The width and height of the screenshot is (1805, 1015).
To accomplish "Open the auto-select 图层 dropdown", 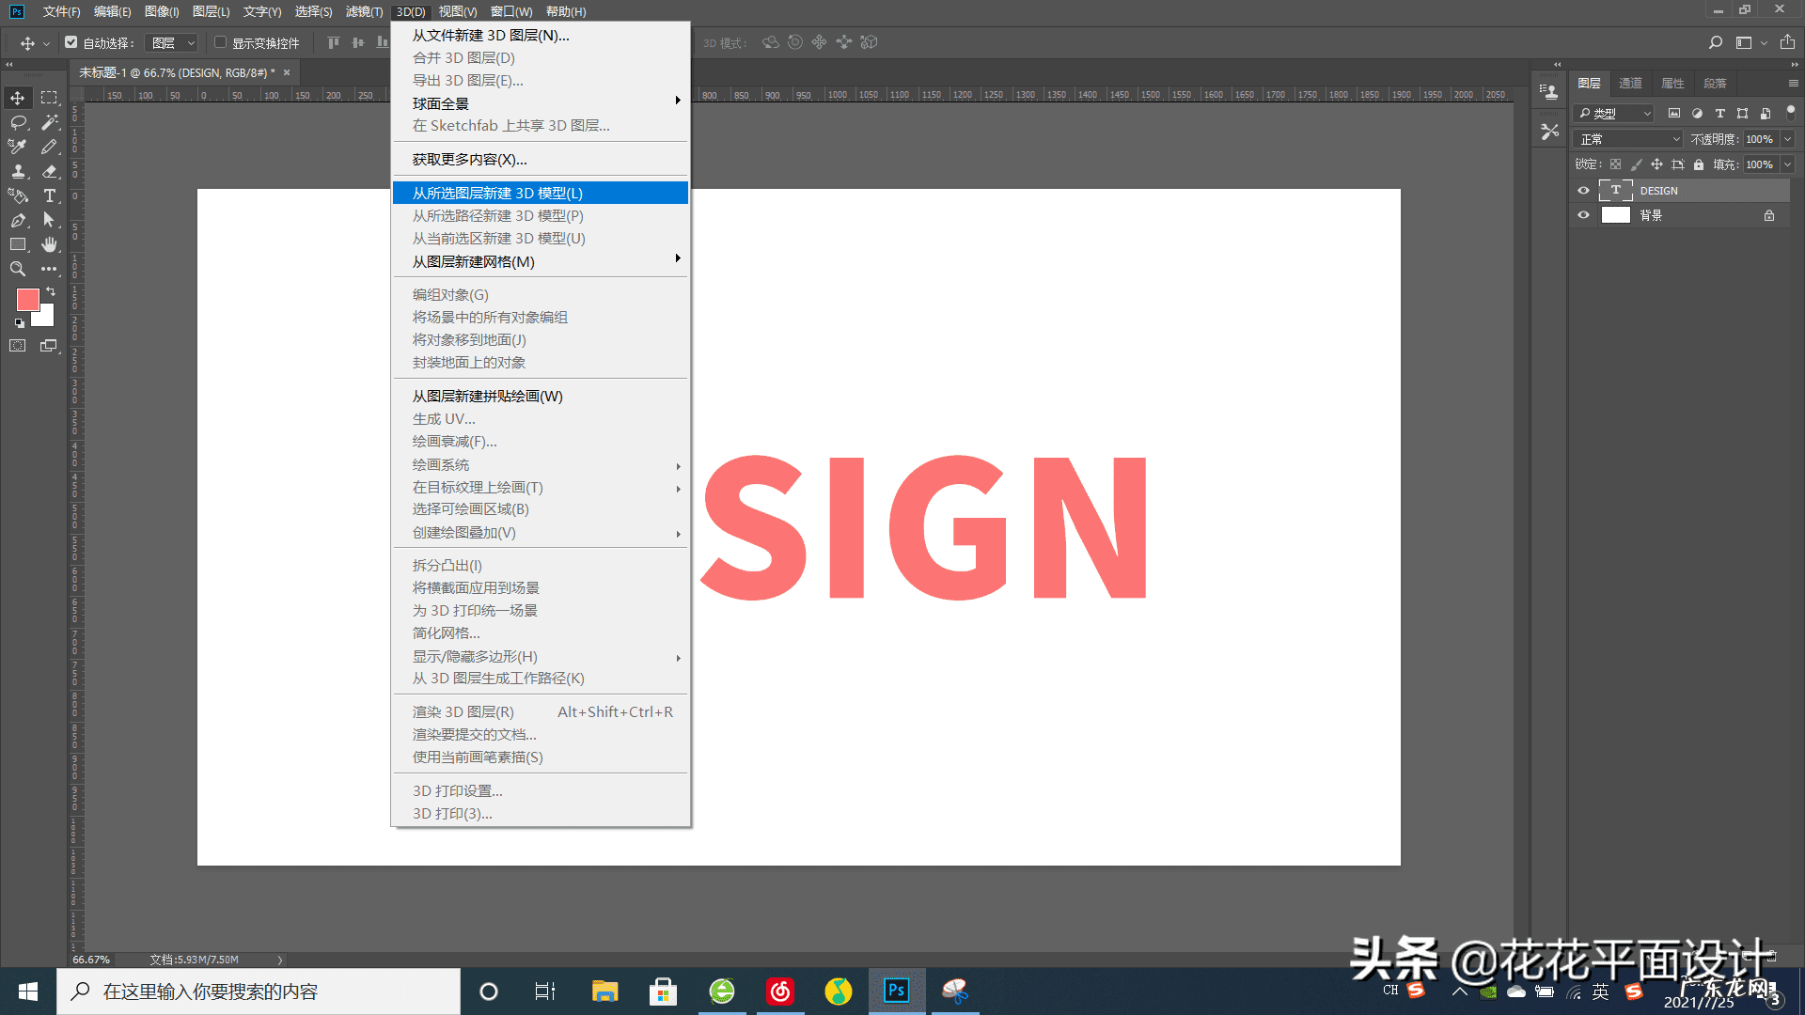I will (x=174, y=43).
